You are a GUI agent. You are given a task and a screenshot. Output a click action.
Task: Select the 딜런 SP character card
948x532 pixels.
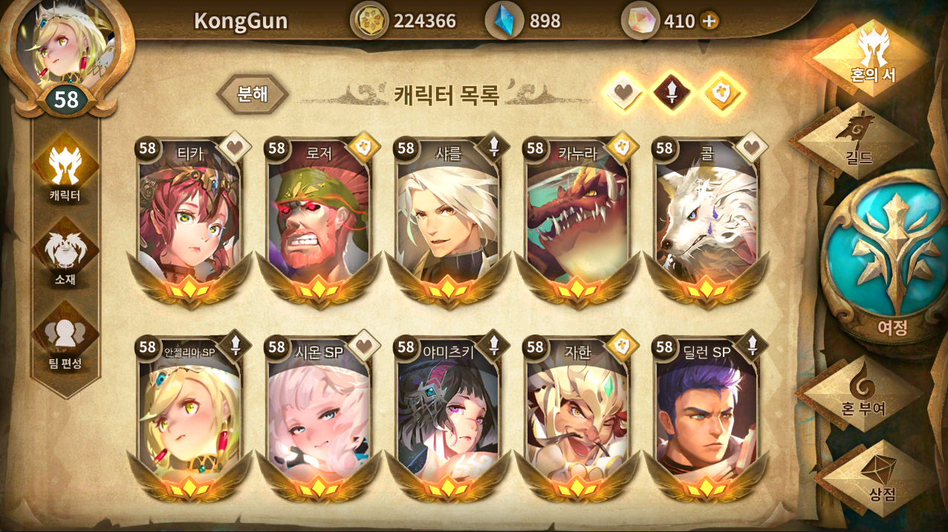707,417
